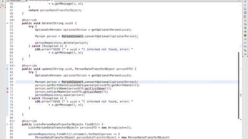248x139 pixels.
Task: Click highlighted PersonConvert on line 55
Action: (x=72, y=36)
